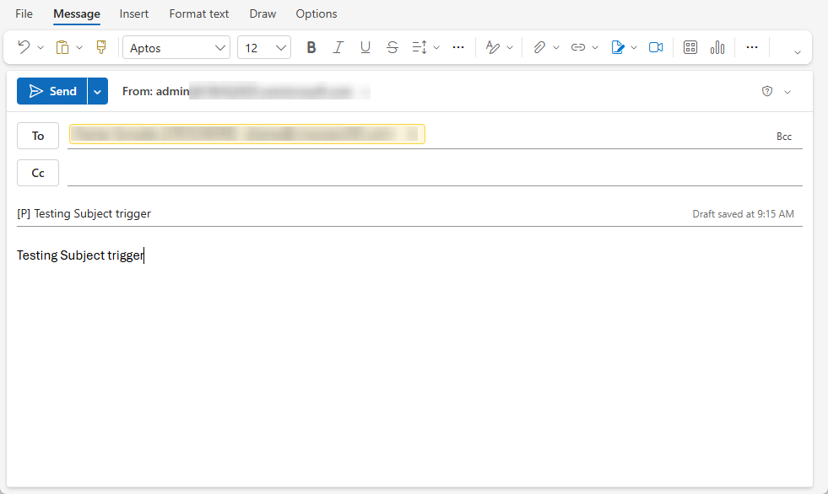Screen dimensions: 828x494
Task: Open the Format text tab
Action: (199, 14)
